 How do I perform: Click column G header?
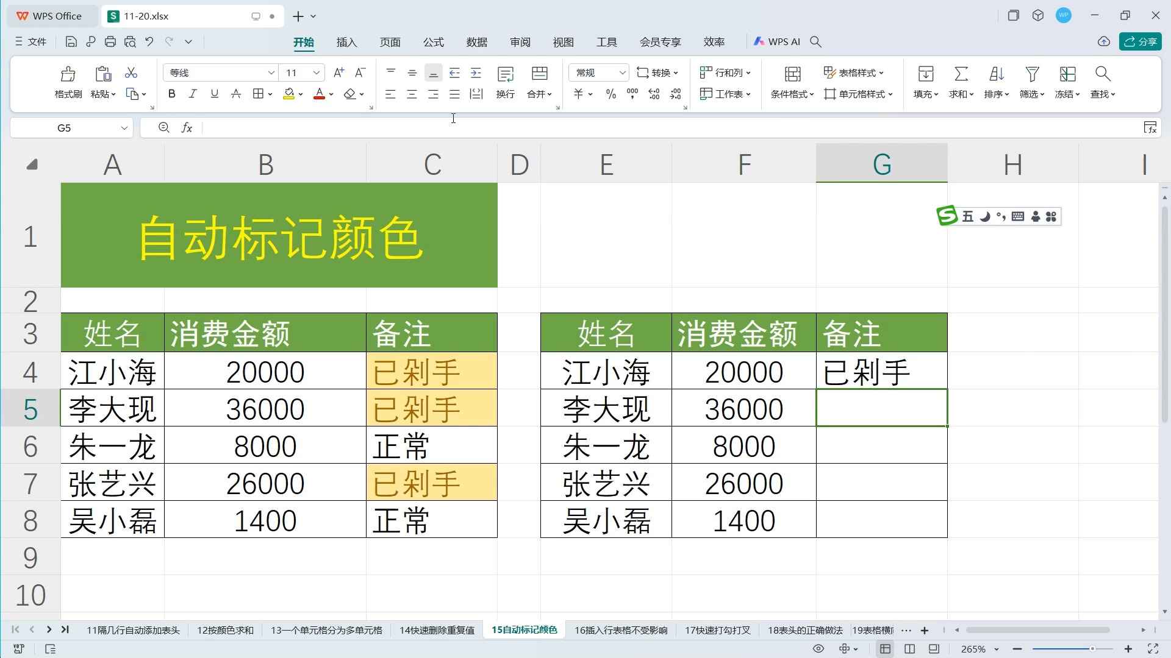tap(882, 164)
